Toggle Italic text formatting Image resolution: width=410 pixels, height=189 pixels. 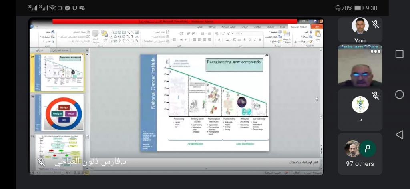tap(255, 40)
